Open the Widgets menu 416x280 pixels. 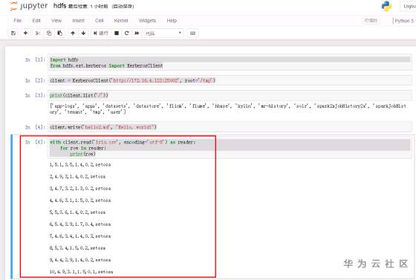click(147, 20)
